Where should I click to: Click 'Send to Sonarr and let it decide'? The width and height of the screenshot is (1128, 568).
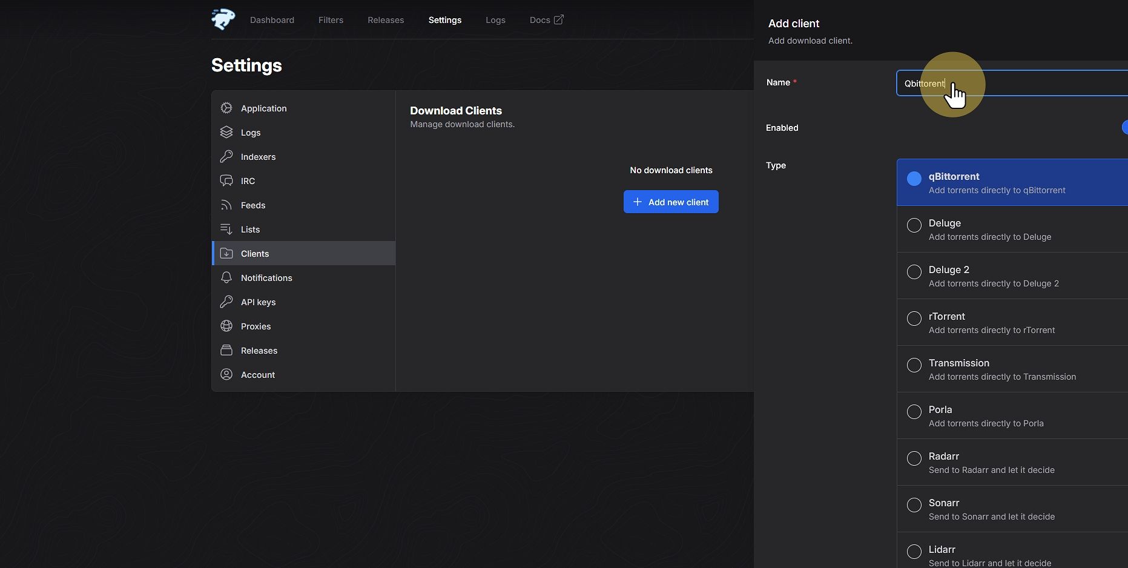click(992, 517)
